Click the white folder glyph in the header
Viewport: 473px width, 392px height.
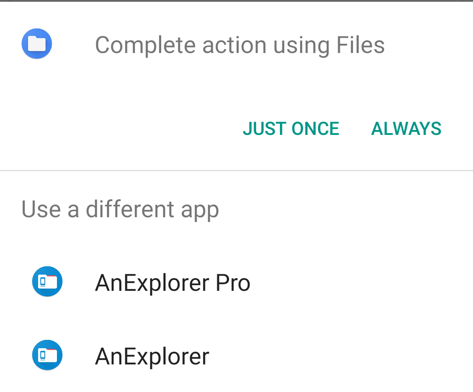tap(37, 44)
